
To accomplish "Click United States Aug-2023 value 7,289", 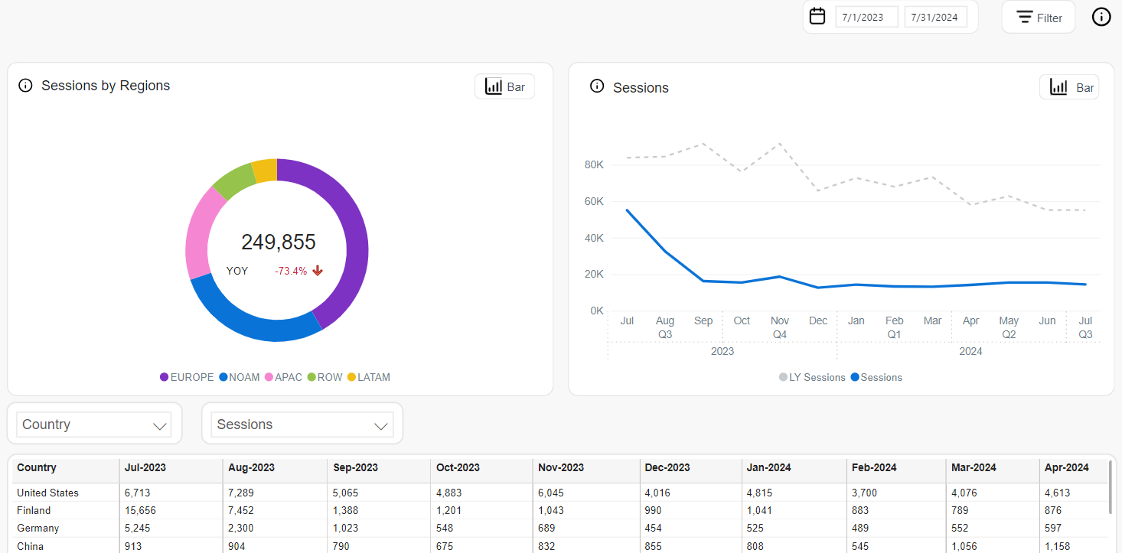I will click(241, 493).
